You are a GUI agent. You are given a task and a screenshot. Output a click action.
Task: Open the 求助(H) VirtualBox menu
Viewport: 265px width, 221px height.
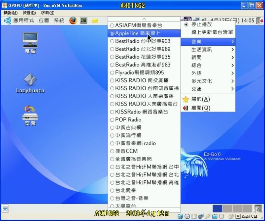point(48,13)
